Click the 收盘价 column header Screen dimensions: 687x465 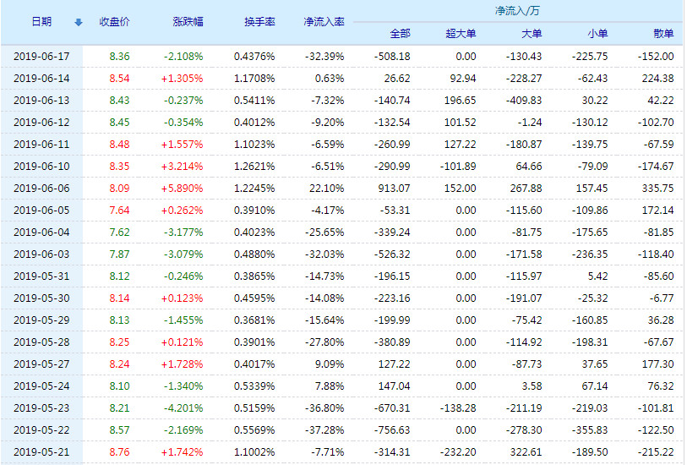[x=114, y=22]
